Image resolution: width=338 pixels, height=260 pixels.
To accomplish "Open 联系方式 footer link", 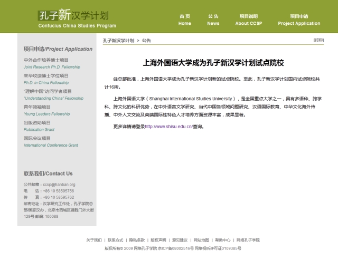I will point(115,240).
